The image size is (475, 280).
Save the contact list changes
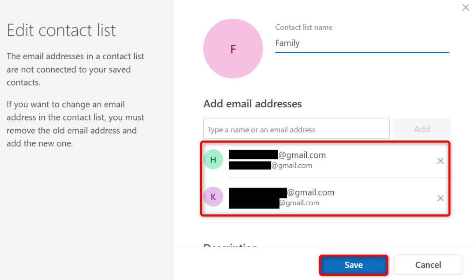click(x=353, y=265)
